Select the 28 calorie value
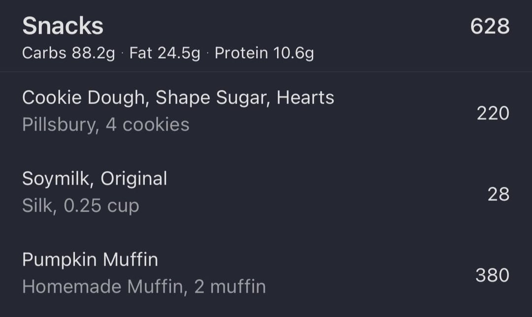The width and height of the screenshot is (532, 317). pyautogui.click(x=499, y=194)
